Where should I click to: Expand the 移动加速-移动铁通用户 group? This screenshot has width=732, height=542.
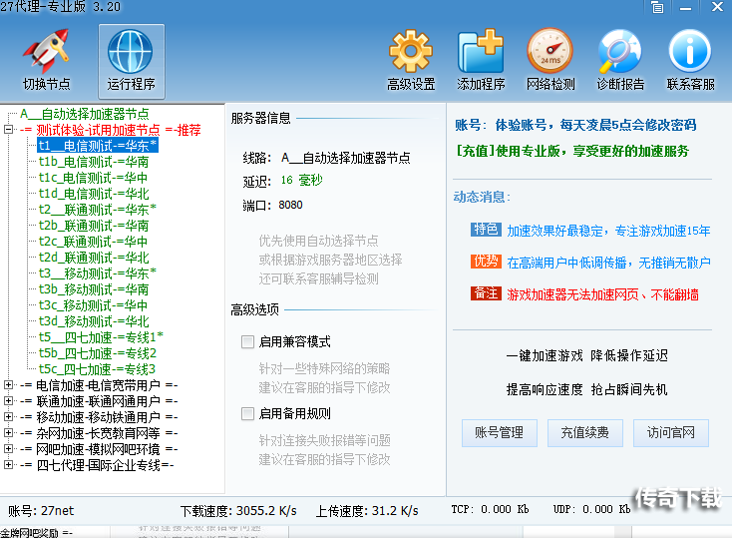tap(8, 417)
